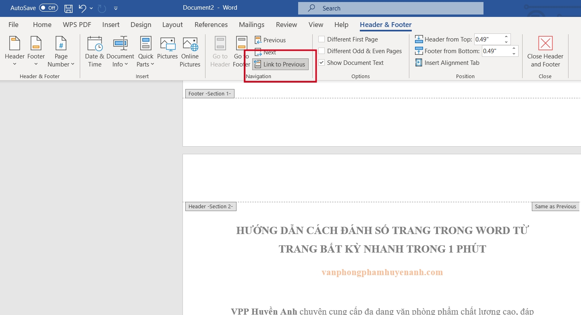Expand the Header dropdown chevron

[15, 64]
